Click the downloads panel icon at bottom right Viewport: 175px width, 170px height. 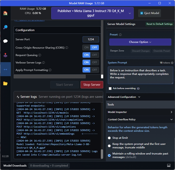click(x=169, y=165)
